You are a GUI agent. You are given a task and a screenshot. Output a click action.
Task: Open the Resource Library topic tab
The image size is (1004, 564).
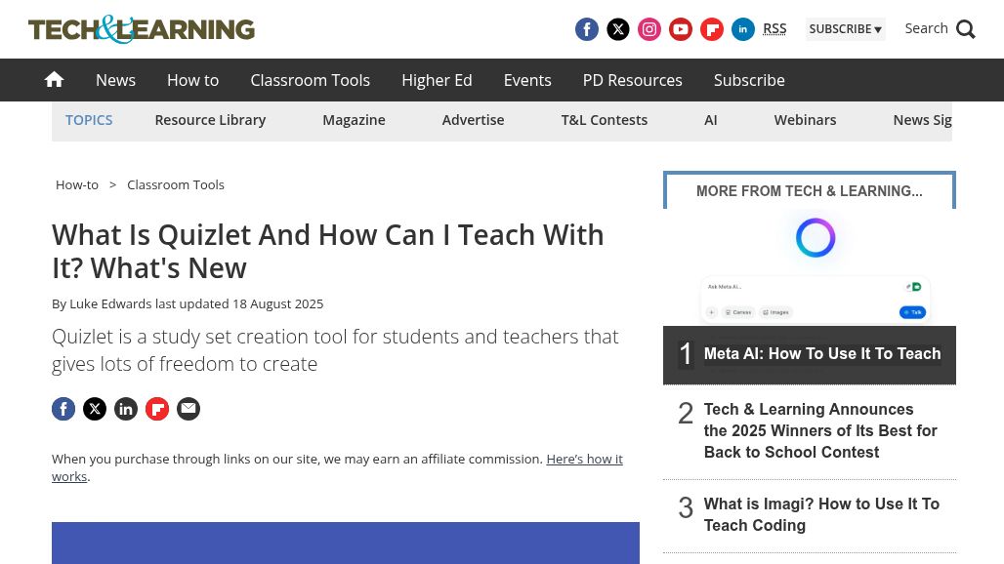(x=210, y=120)
